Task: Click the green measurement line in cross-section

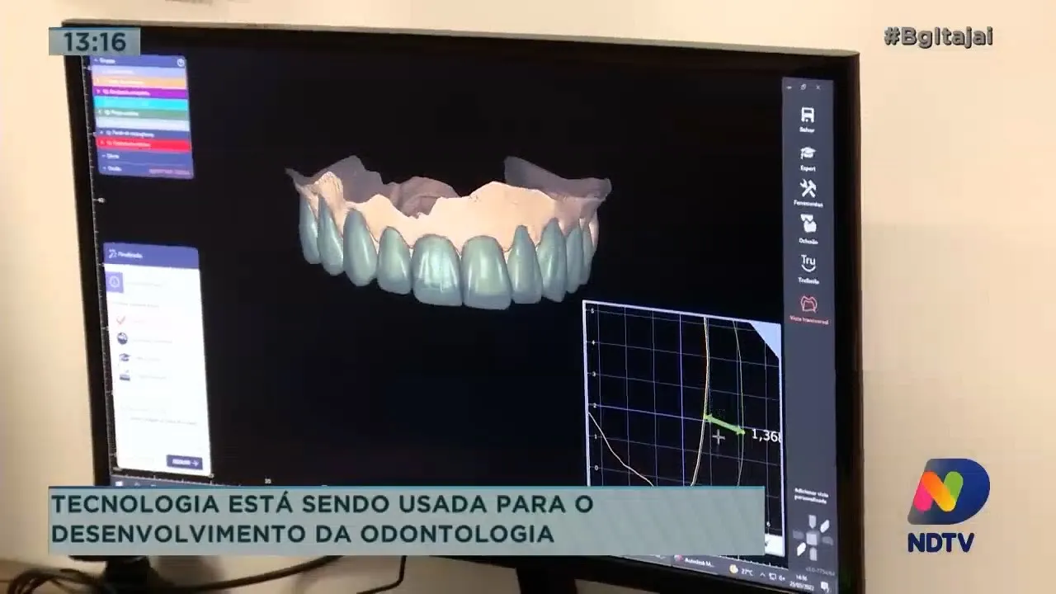Action: (724, 424)
